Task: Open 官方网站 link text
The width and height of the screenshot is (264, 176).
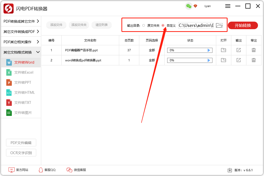Action: [x=22, y=170]
